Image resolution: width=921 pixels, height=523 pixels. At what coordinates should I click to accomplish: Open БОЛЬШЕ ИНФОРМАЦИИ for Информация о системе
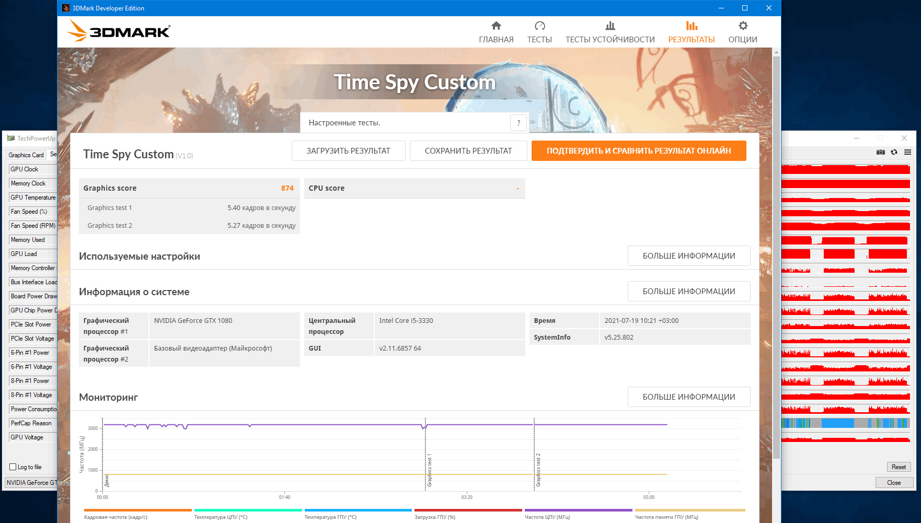(x=689, y=292)
